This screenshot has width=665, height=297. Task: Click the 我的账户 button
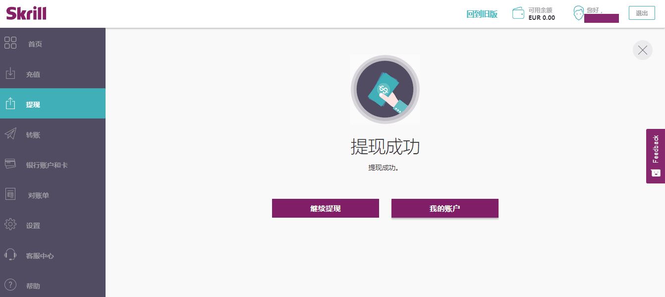(445, 208)
